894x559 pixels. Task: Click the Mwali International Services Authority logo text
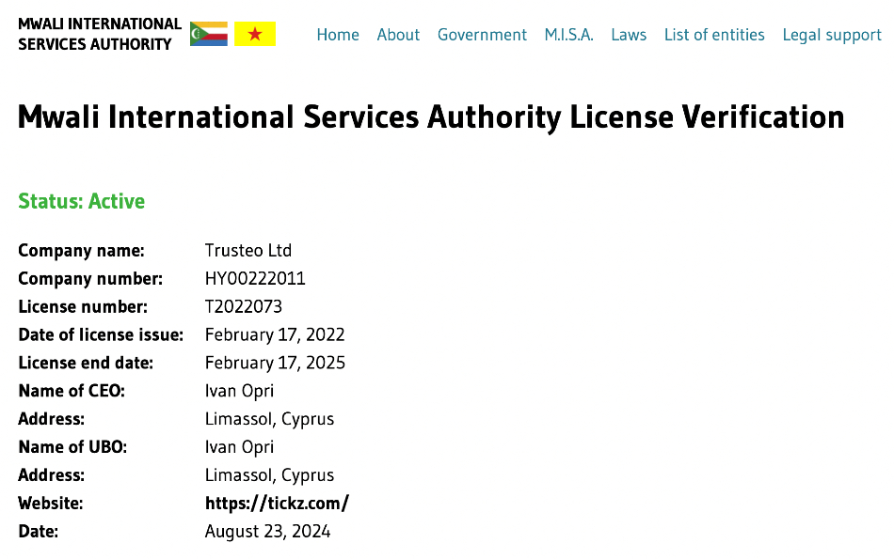(100, 34)
